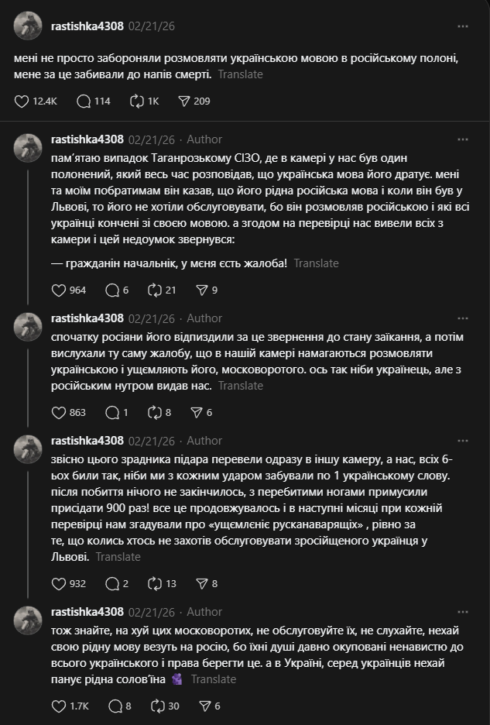Viewport: 490px width, 725px height.
Task: Like the reply with 964 likes
Action: pos(59,290)
